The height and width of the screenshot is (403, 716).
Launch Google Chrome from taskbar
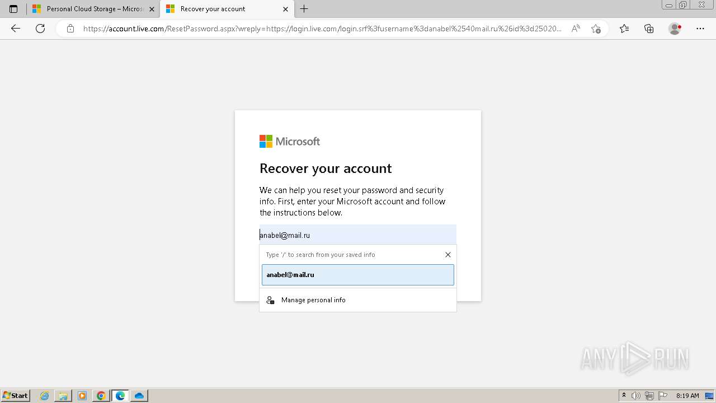point(101,396)
